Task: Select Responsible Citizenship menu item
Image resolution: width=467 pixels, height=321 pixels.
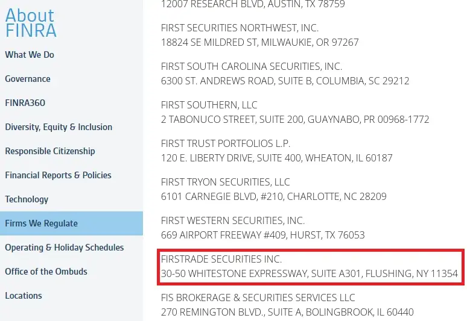Action: pyautogui.click(x=50, y=151)
